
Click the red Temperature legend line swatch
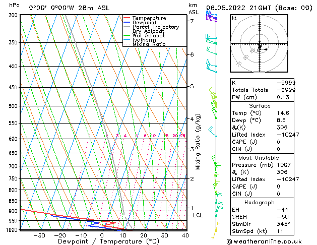[126, 18]
